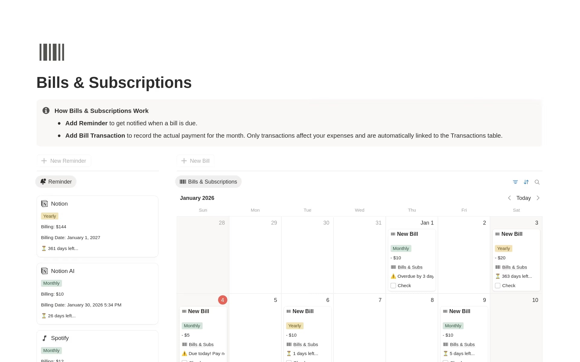Viewport: 580px width, 362px height.
Task: Click the yellow Yearly tag on the Jan 3 bill
Action: coord(503,248)
